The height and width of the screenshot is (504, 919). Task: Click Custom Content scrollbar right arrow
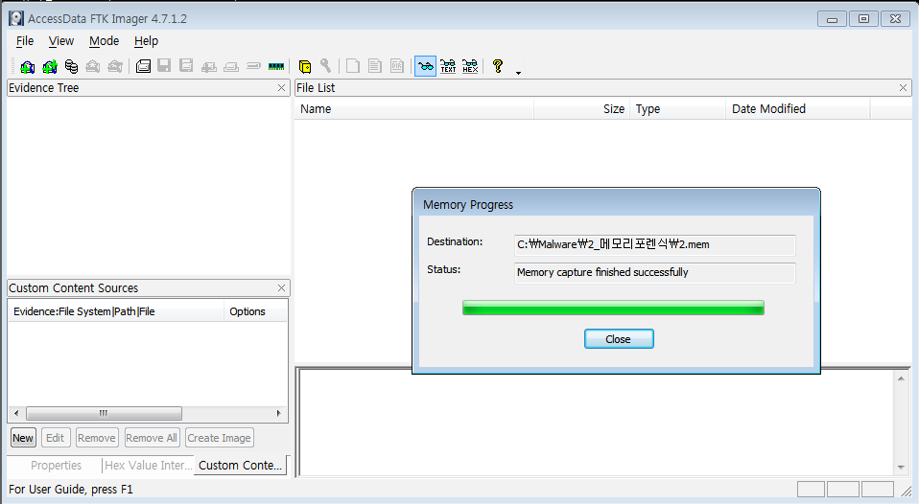tap(278, 413)
